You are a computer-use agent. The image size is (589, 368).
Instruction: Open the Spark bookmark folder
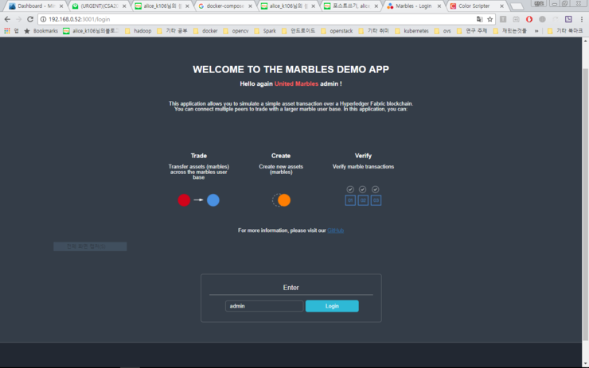click(x=265, y=31)
